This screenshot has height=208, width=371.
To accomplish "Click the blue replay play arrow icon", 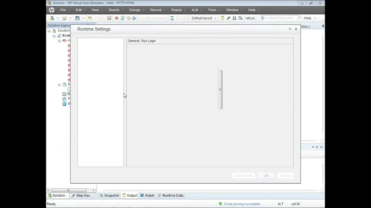I will pos(134,18).
